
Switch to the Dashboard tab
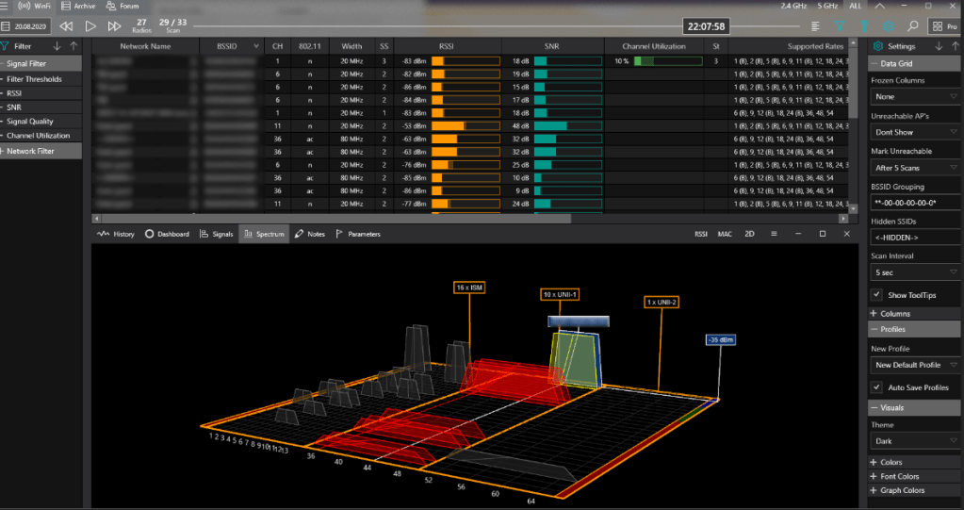[168, 234]
